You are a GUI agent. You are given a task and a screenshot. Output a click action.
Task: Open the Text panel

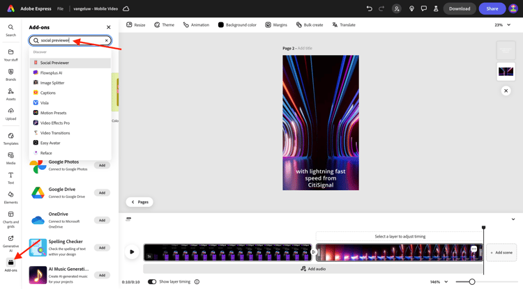click(x=10, y=178)
